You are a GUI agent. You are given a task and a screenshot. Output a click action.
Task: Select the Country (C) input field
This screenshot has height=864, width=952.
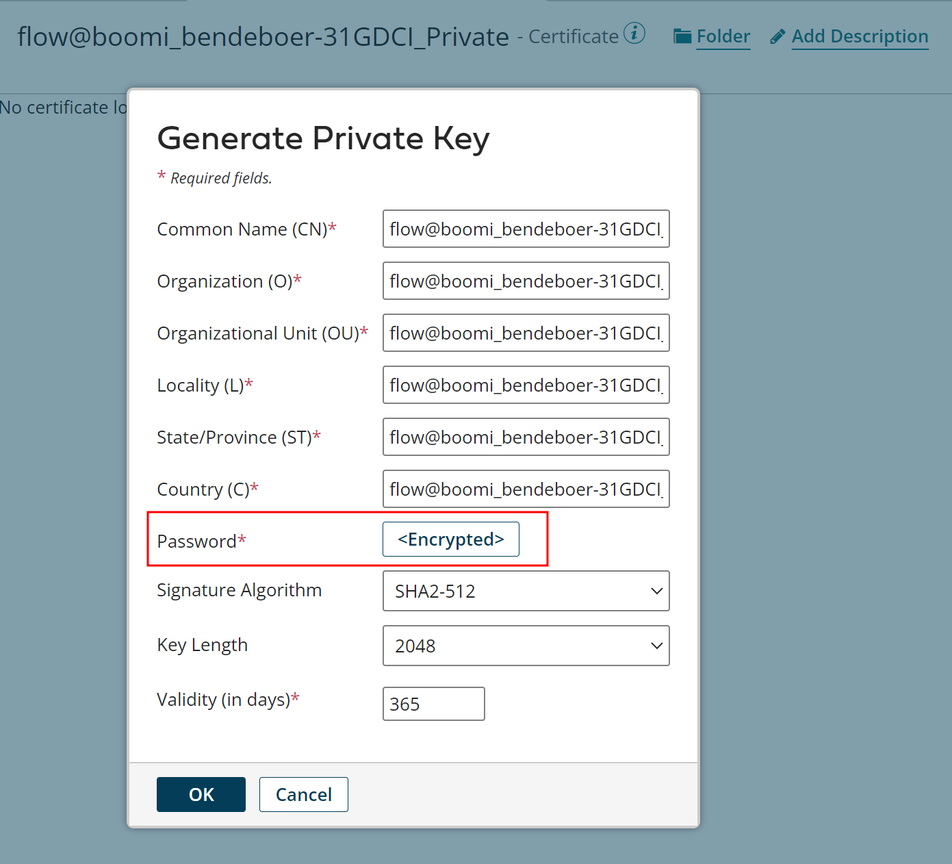526,489
